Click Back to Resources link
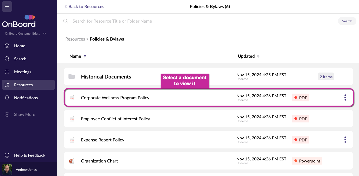Screen dimensions: 359x176 point(84,6)
